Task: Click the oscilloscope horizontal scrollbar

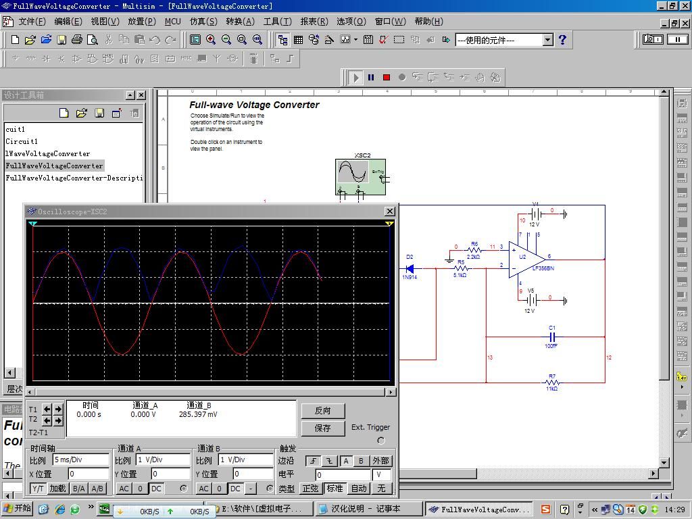Action: point(211,392)
